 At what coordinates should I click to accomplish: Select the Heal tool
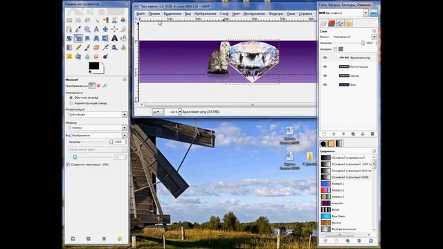[69, 57]
